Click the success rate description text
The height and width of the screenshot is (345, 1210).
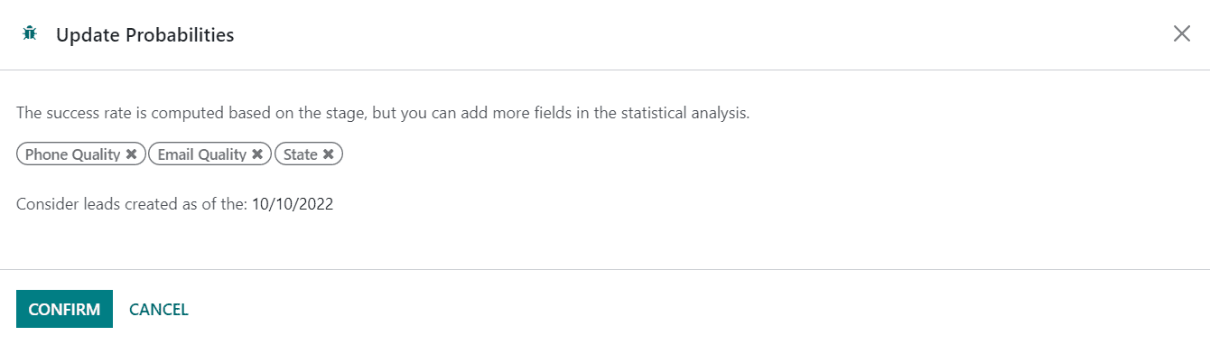tap(383, 114)
